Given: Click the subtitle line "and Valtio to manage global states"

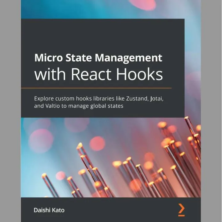Looking at the screenshot, I should coord(79,106).
